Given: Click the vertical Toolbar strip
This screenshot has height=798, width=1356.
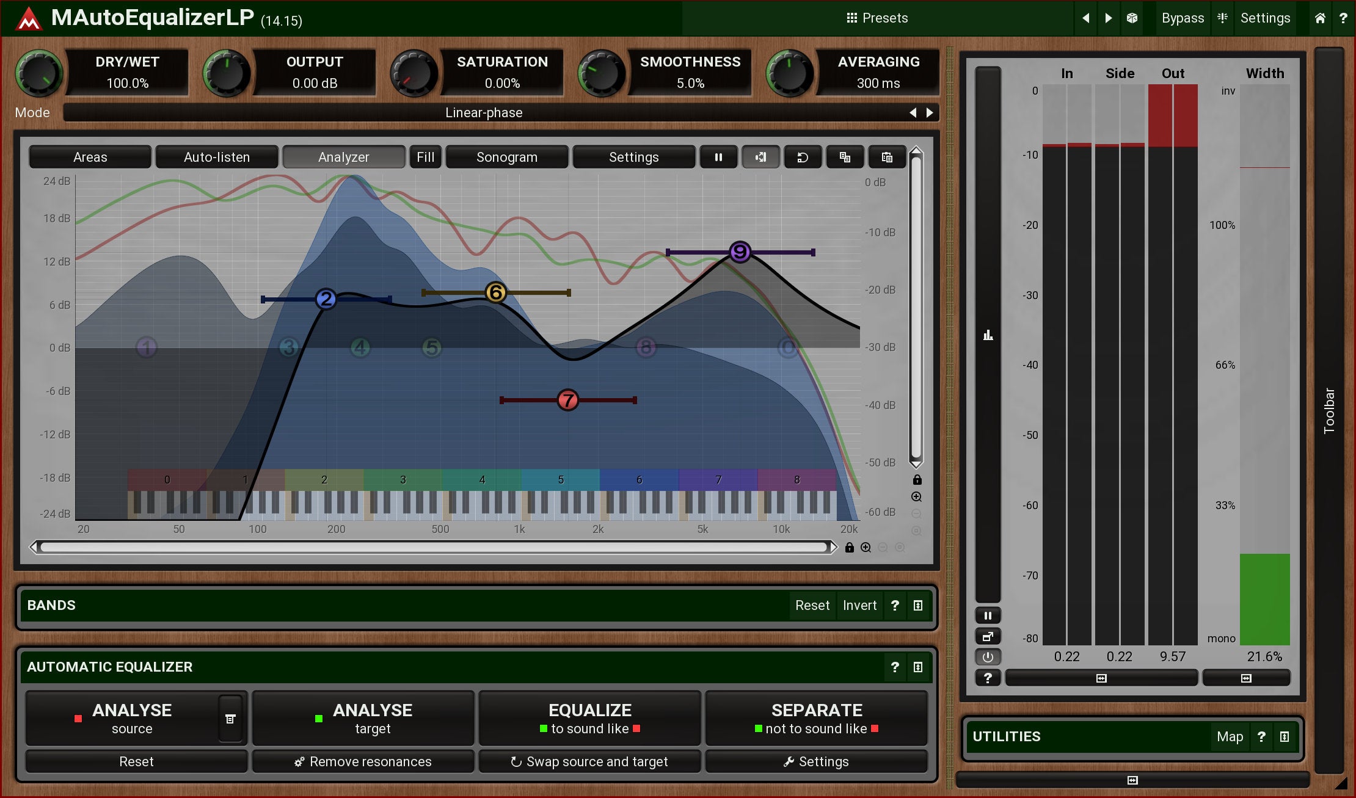Looking at the screenshot, I should (x=1329, y=409).
